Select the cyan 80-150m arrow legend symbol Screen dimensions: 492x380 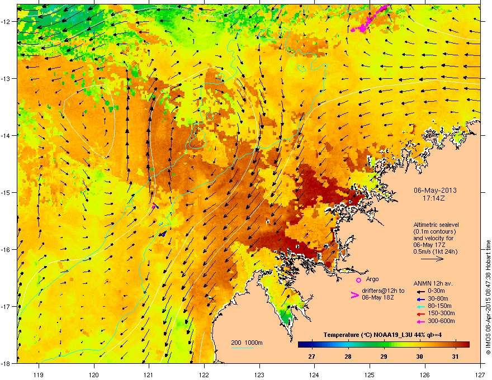[421, 306]
